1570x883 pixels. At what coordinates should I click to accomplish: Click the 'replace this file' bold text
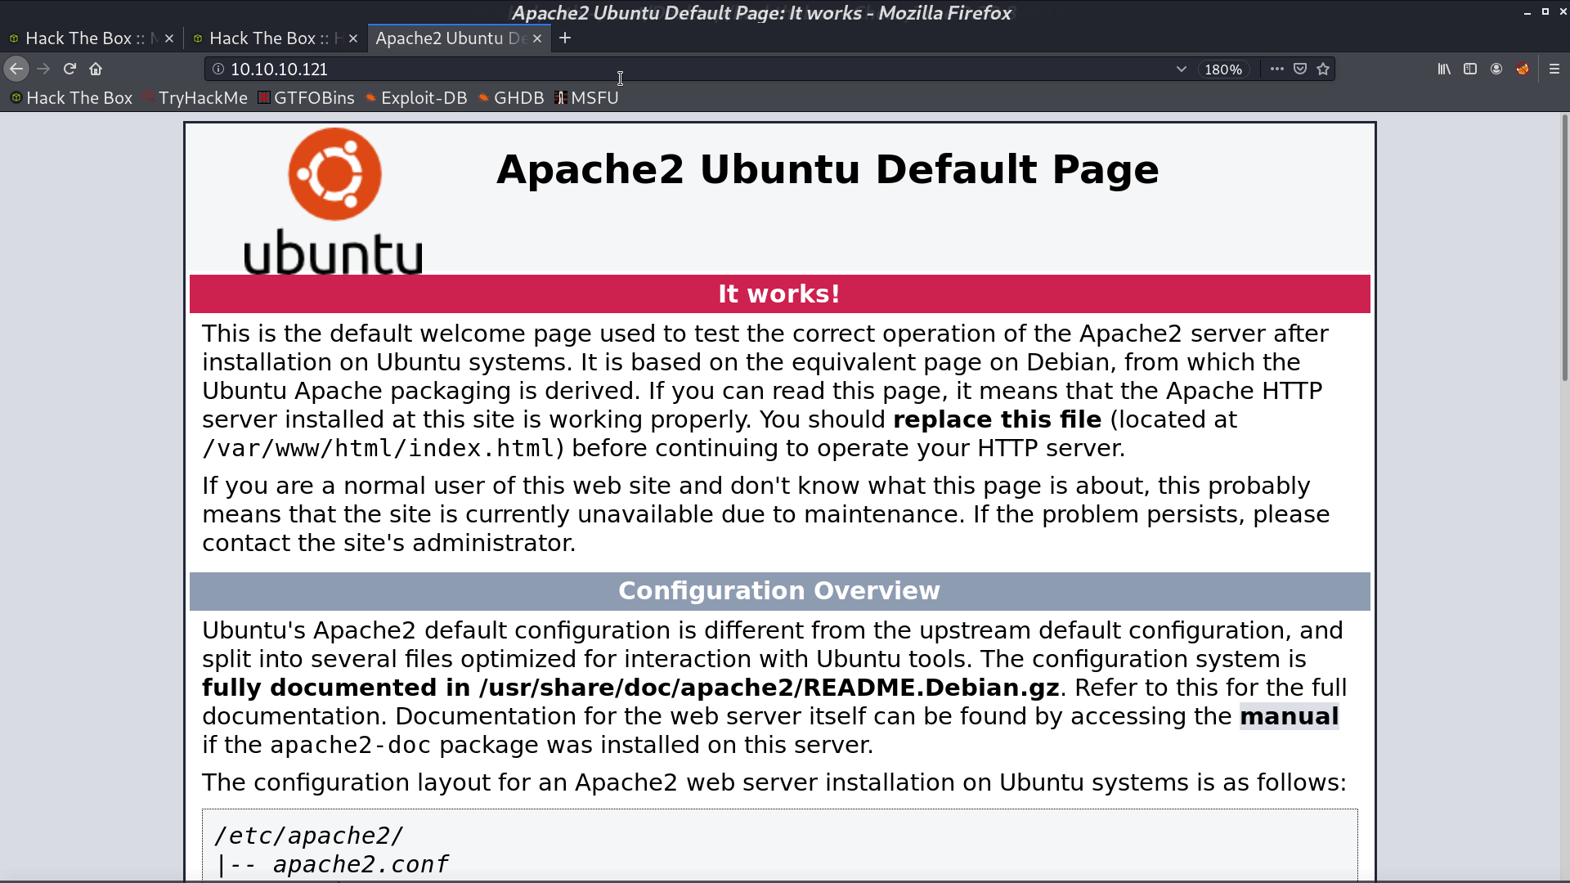[998, 419]
